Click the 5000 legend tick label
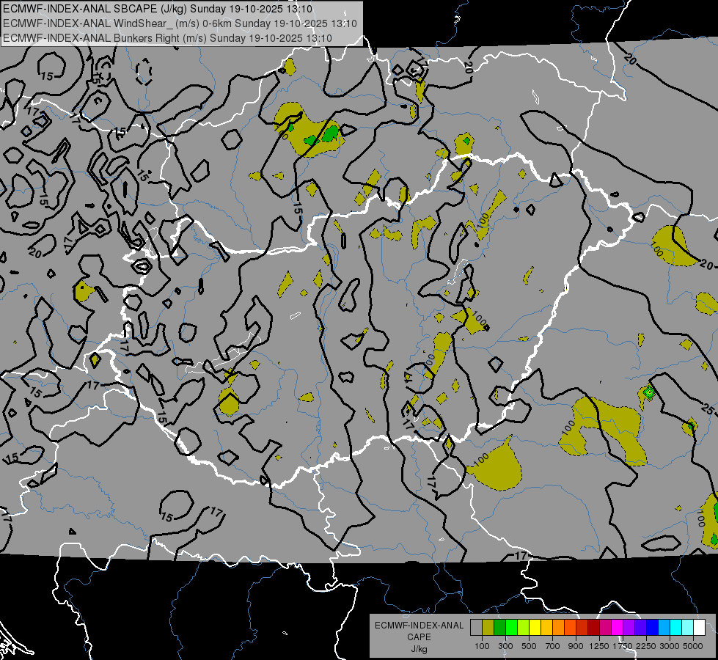Screen dimensions: 718x660 (x=693, y=646)
